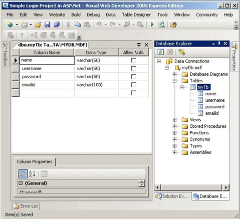Open the active documents dropdown arrow
The height and width of the screenshot is (219, 240).
[139, 45]
